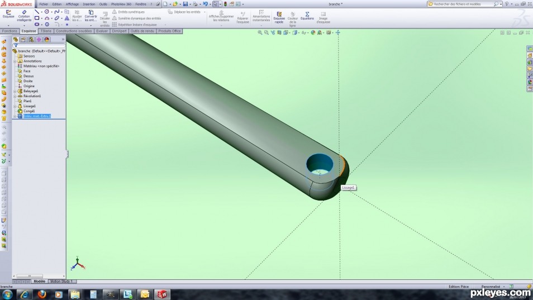
Task: Open the Insertion menu
Action: [89, 4]
